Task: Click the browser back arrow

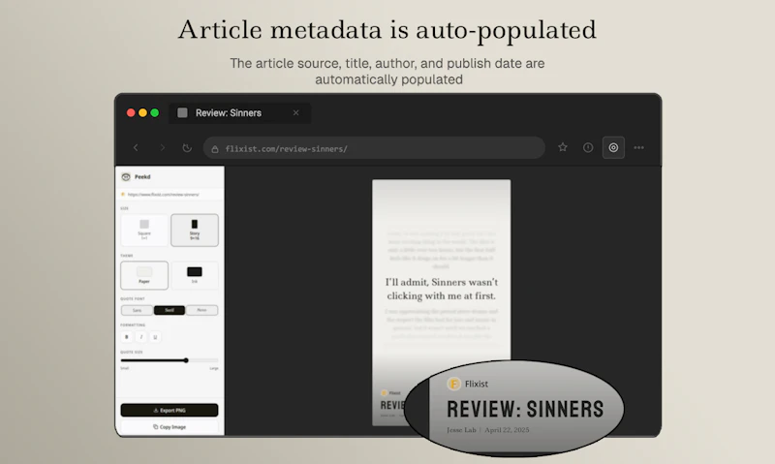Action: coord(136,148)
